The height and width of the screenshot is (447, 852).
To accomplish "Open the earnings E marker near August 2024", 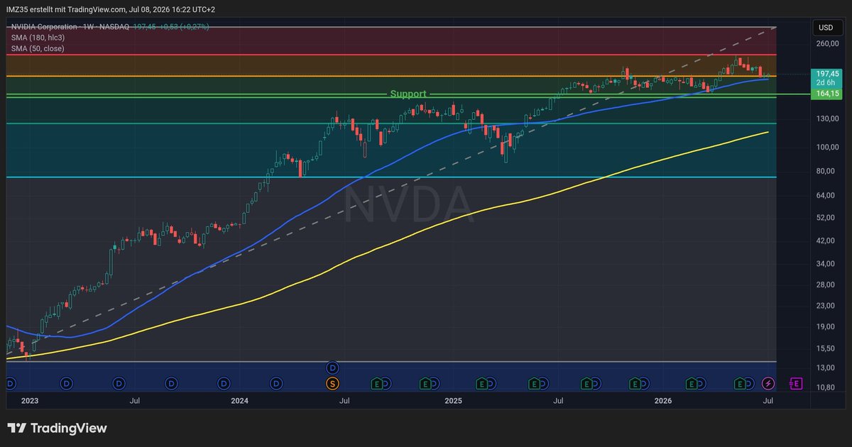I will tap(376, 383).
